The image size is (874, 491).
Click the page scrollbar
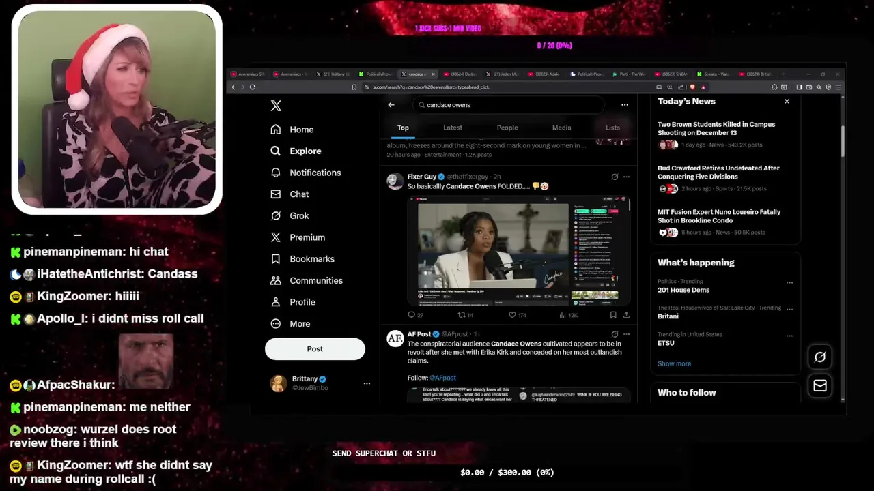coord(843,140)
